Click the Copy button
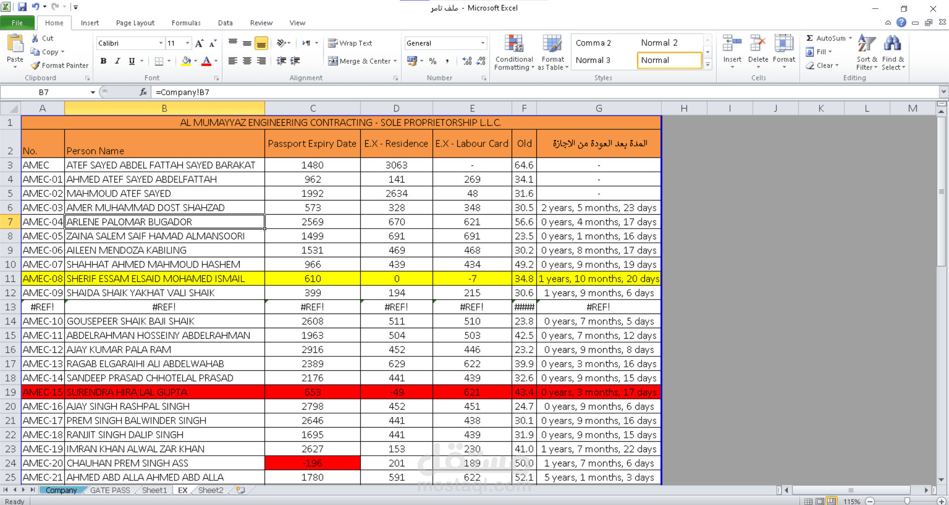Image resolution: width=949 pixels, height=505 pixels. coord(45,52)
